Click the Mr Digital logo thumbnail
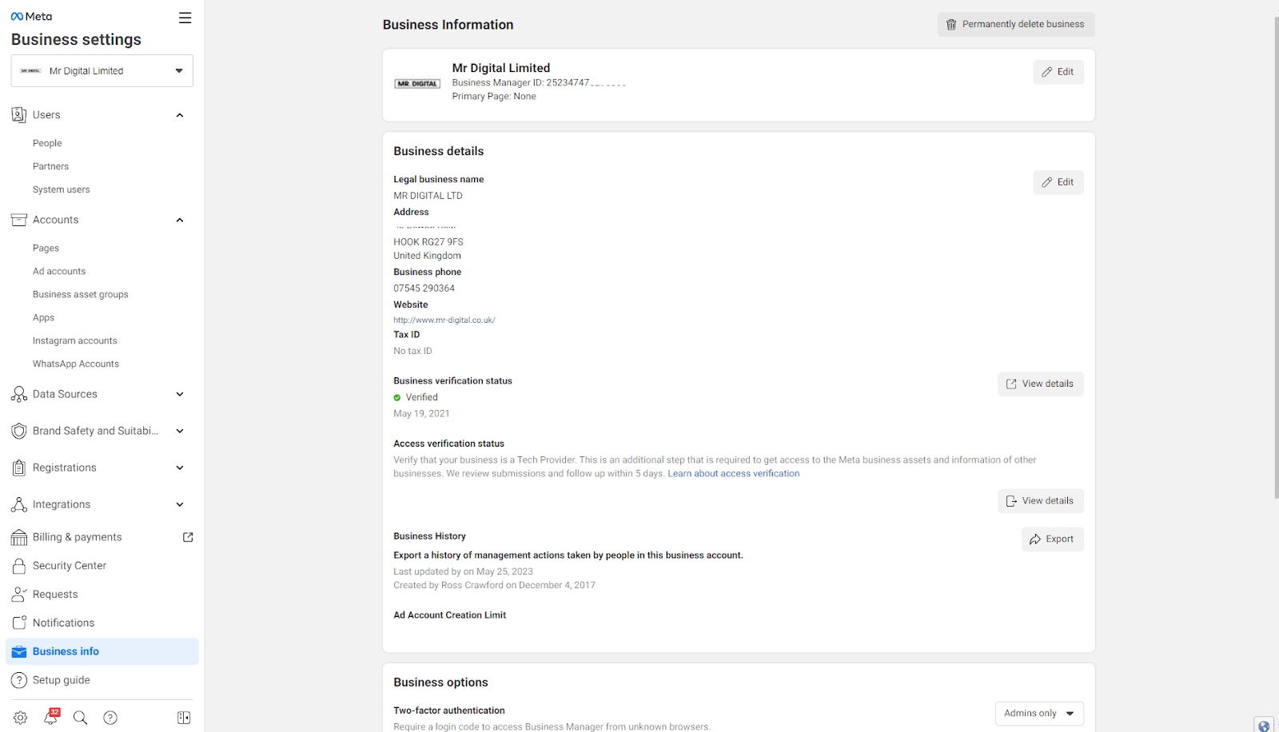This screenshot has width=1279, height=732. tap(417, 83)
